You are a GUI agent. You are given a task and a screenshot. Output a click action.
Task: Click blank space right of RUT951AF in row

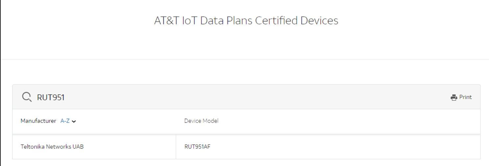coord(345,147)
